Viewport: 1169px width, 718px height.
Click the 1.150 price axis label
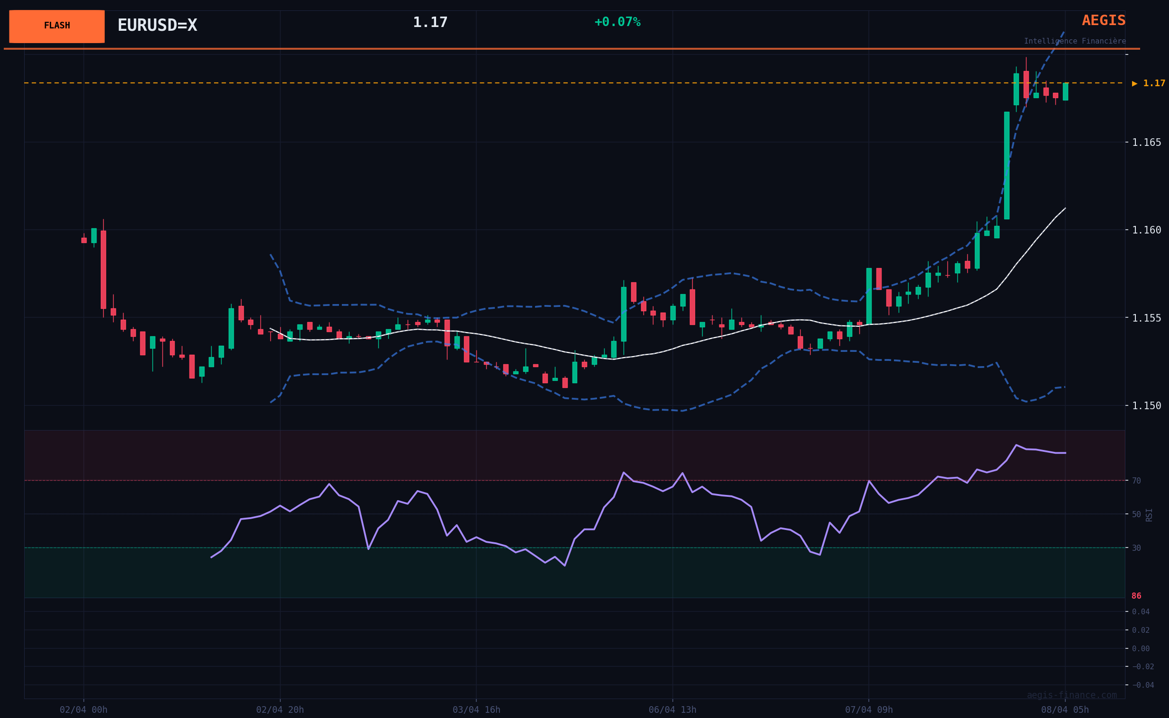[x=1146, y=405]
